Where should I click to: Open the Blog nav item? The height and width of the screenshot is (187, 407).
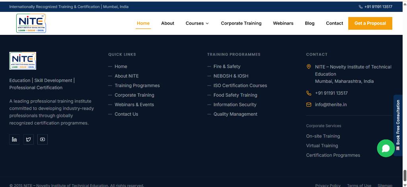(310, 23)
